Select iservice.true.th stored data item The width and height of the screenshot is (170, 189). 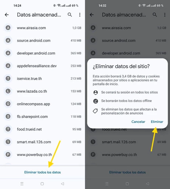pyautogui.click(x=42, y=79)
